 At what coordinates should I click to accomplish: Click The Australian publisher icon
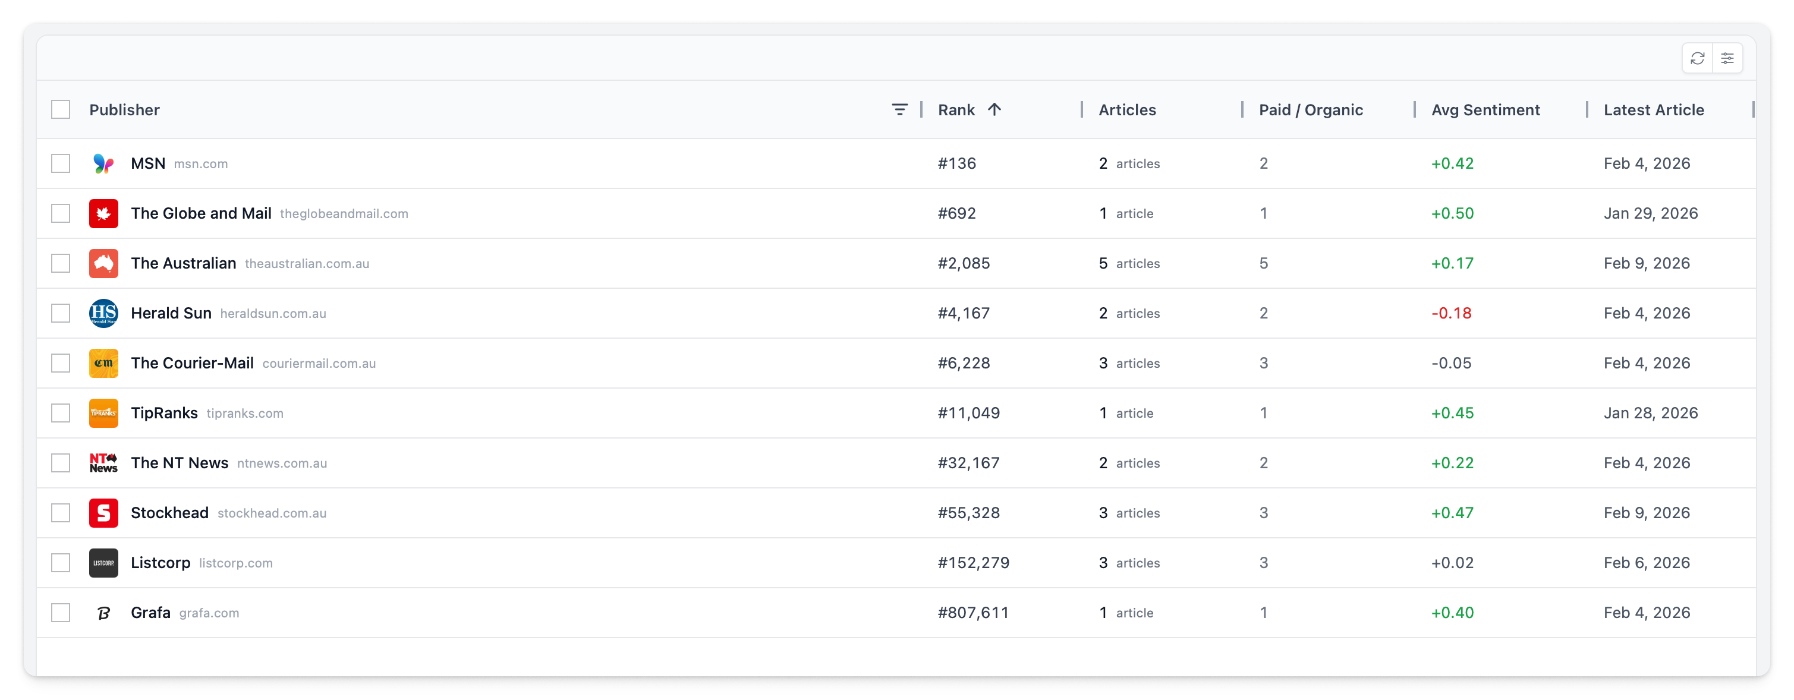(x=103, y=263)
